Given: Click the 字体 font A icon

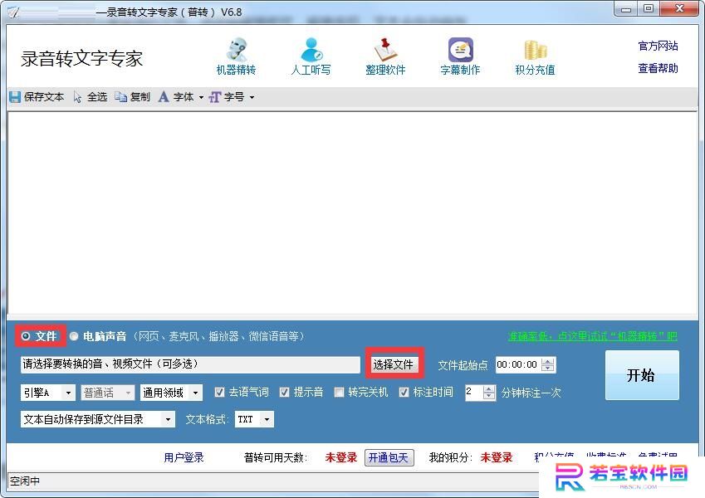Looking at the screenshot, I should 164,97.
